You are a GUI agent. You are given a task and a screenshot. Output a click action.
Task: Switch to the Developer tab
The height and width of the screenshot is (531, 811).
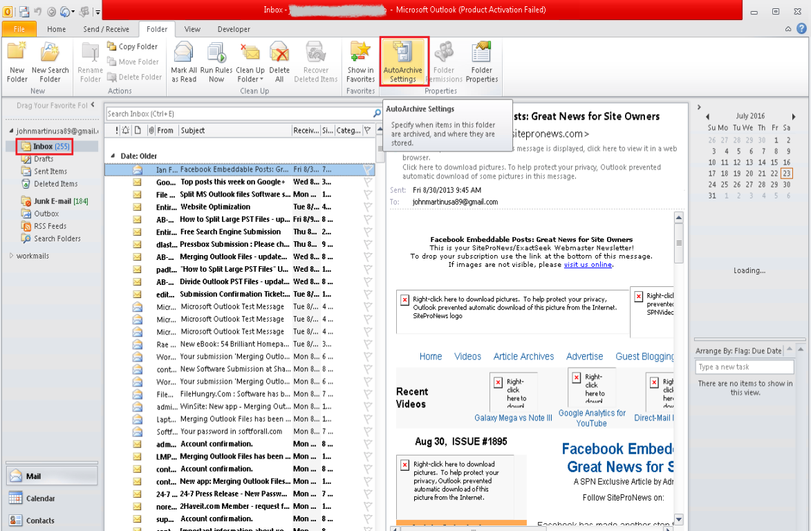234,29
